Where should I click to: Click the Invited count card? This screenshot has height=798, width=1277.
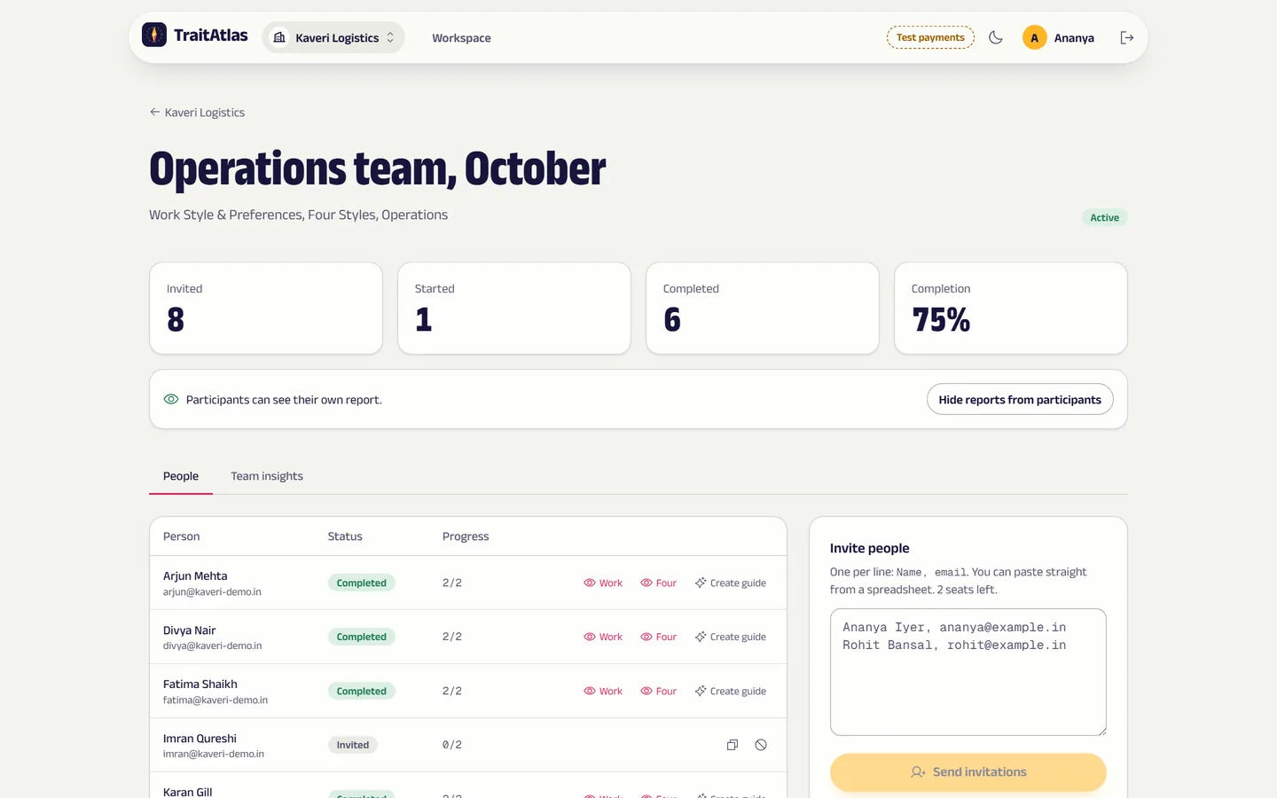[266, 309]
